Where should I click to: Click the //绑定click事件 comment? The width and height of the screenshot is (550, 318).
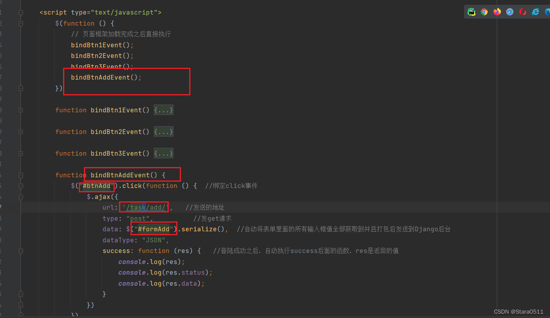click(x=231, y=186)
